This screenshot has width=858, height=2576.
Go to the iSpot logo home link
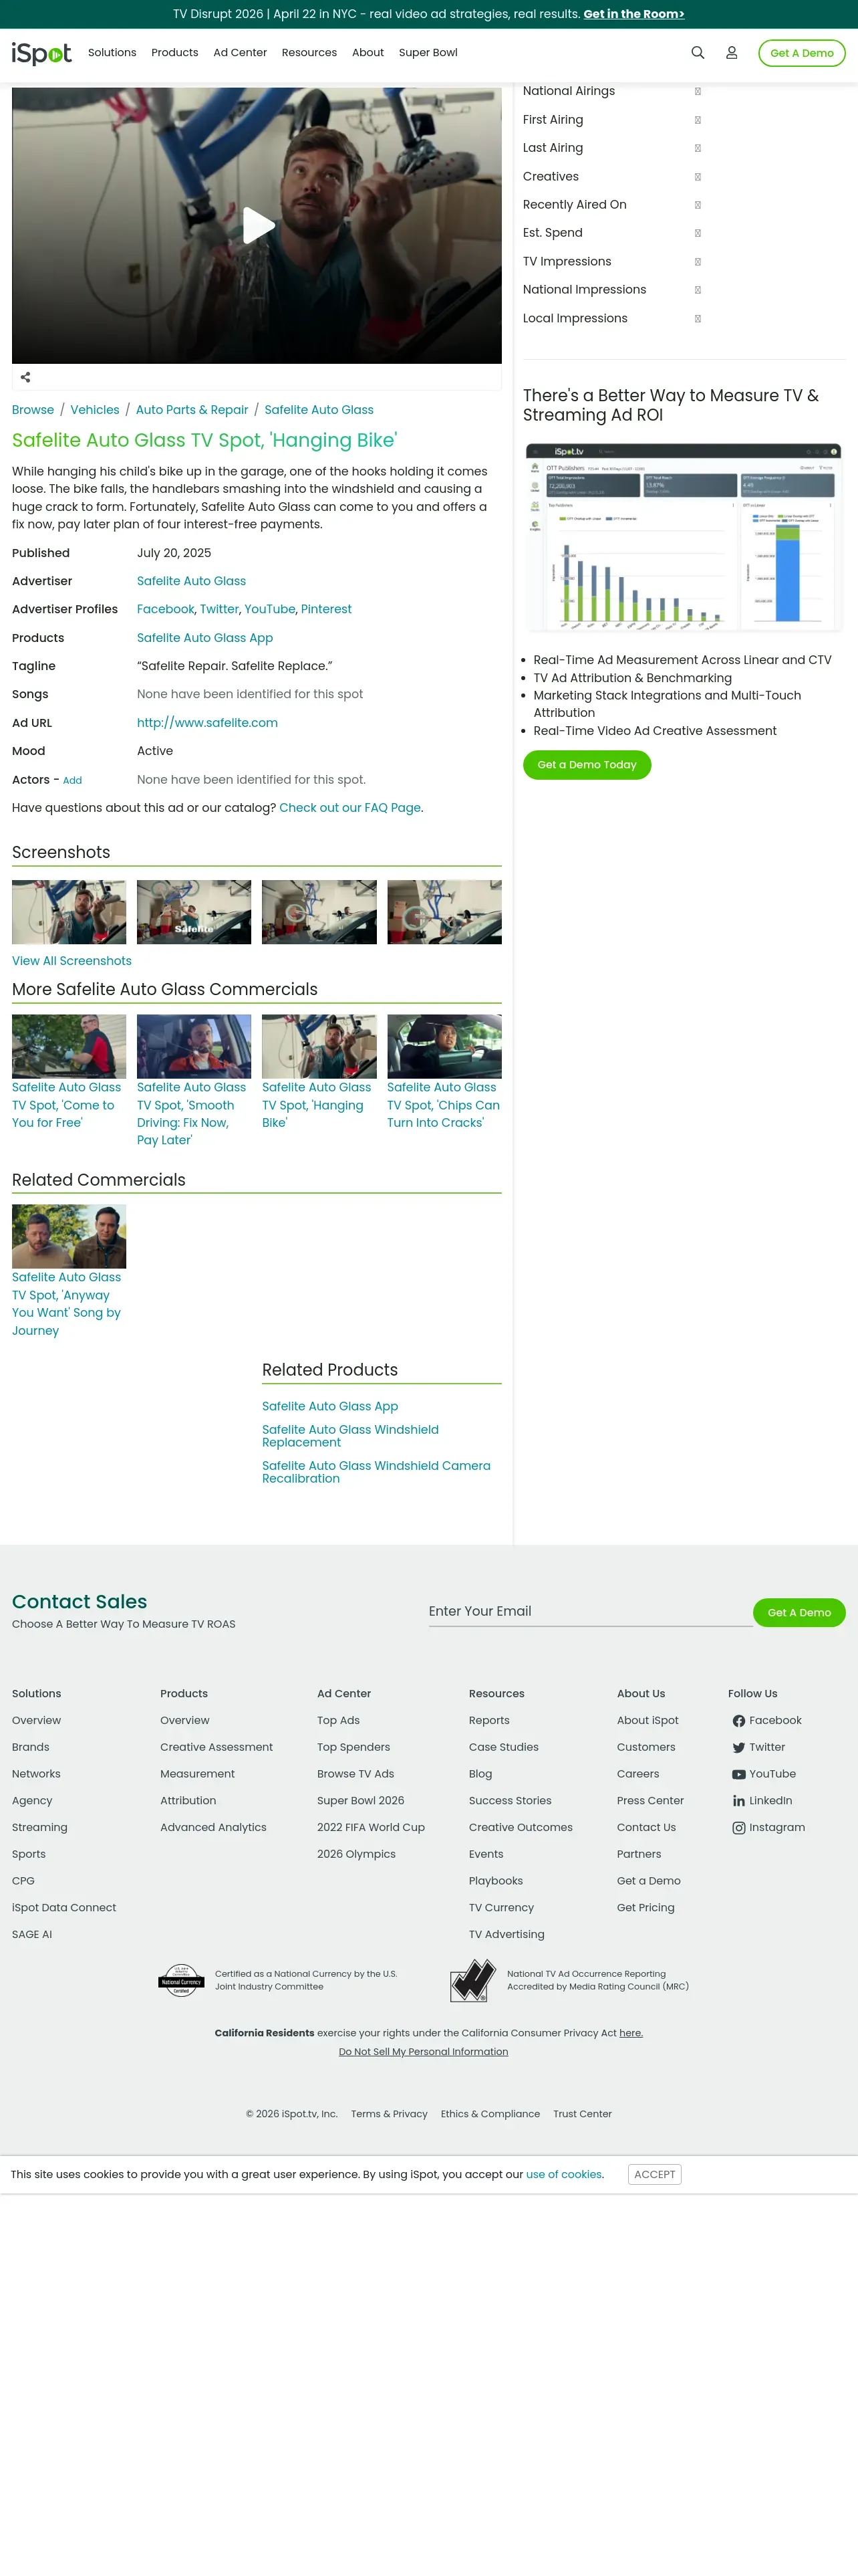(x=42, y=53)
